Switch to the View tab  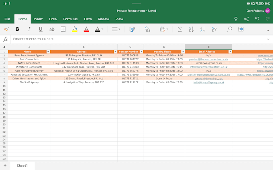(x=119, y=19)
